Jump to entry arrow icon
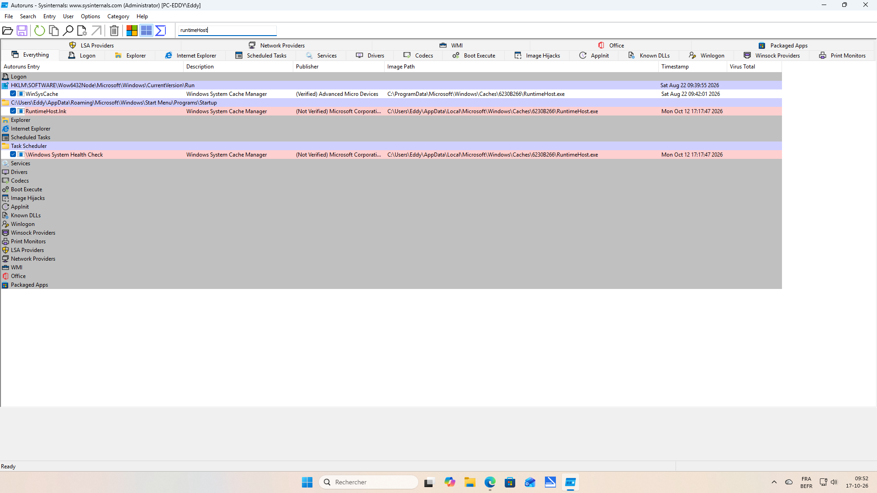 [96, 31]
